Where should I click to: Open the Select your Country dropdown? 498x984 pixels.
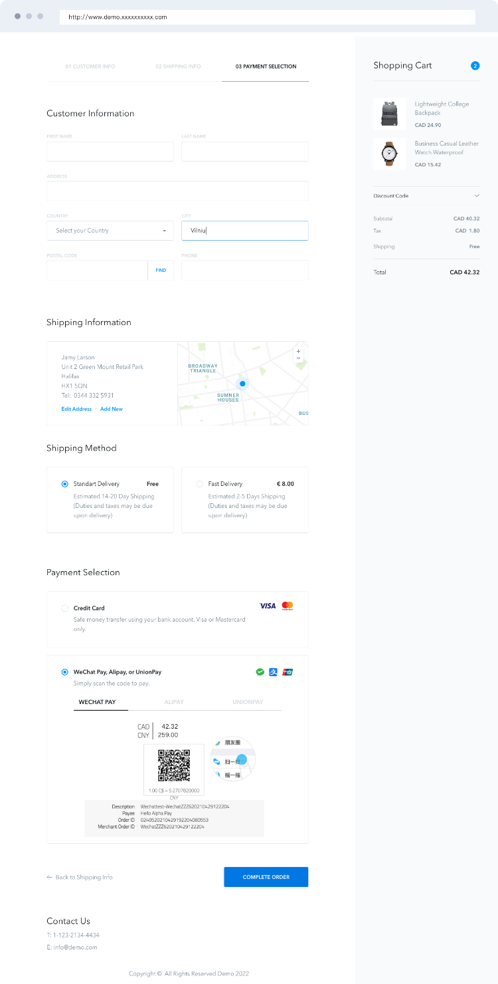click(x=110, y=231)
